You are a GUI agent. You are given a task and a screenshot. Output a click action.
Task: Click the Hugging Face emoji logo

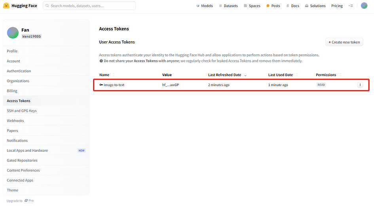tap(6, 6)
